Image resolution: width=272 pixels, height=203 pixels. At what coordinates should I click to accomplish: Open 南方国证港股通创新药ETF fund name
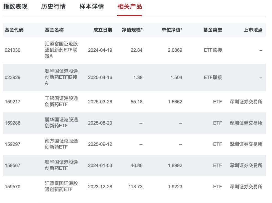click(61, 144)
